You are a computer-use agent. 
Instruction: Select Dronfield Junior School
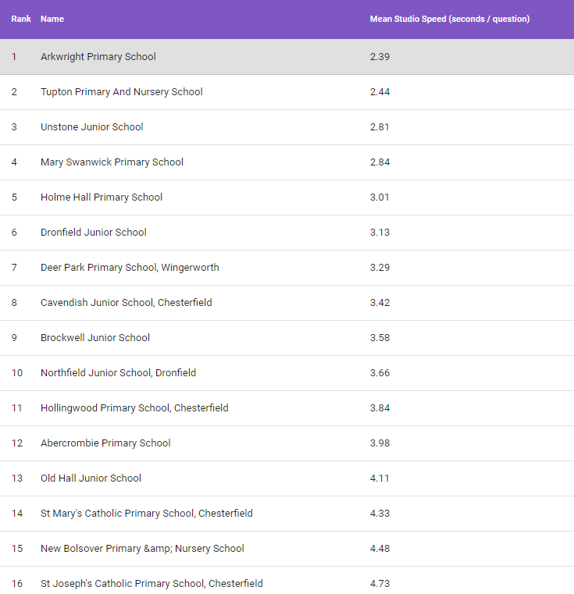coord(94,233)
